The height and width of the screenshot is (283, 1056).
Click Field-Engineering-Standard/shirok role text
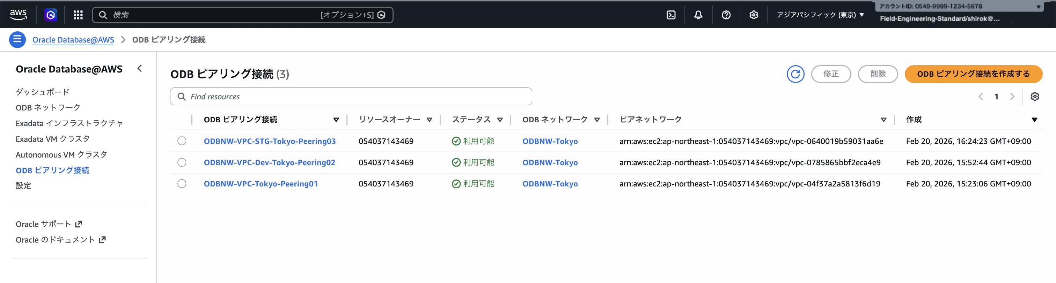pyautogui.click(x=940, y=19)
